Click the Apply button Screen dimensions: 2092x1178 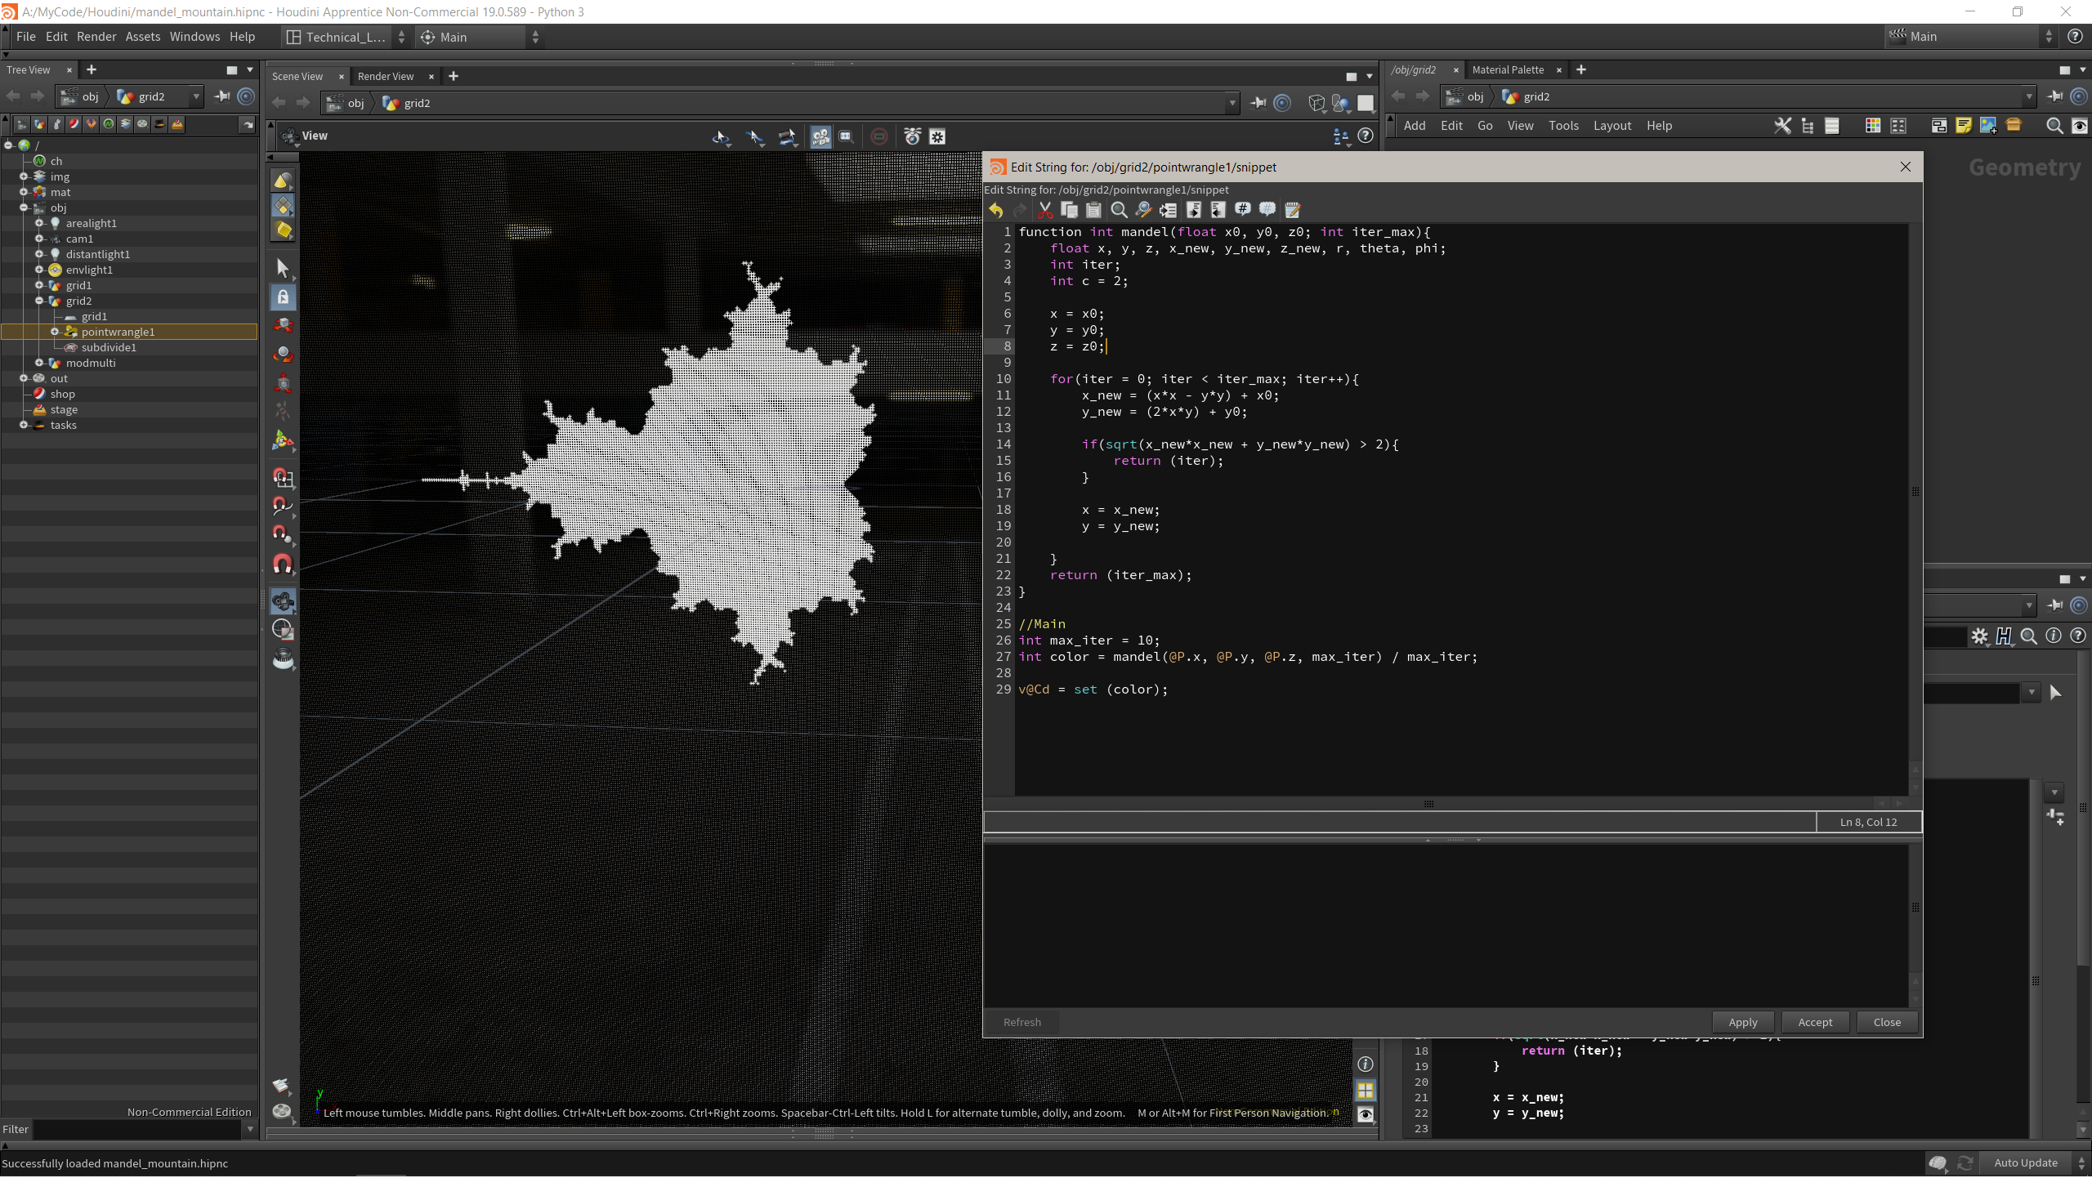[x=1742, y=1022]
